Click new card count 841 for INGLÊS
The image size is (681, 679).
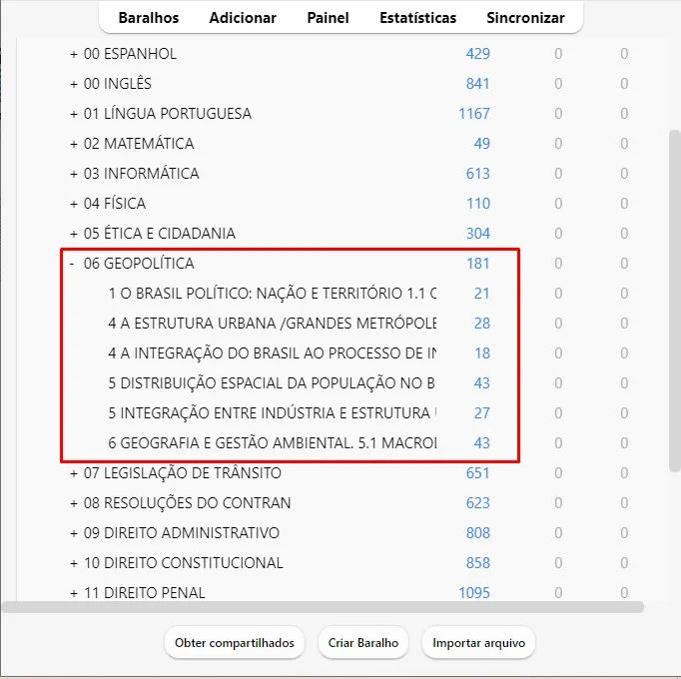tap(477, 84)
